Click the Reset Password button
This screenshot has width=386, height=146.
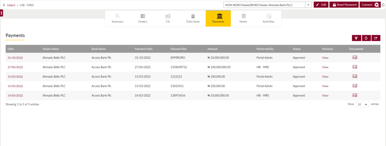click(x=344, y=5)
